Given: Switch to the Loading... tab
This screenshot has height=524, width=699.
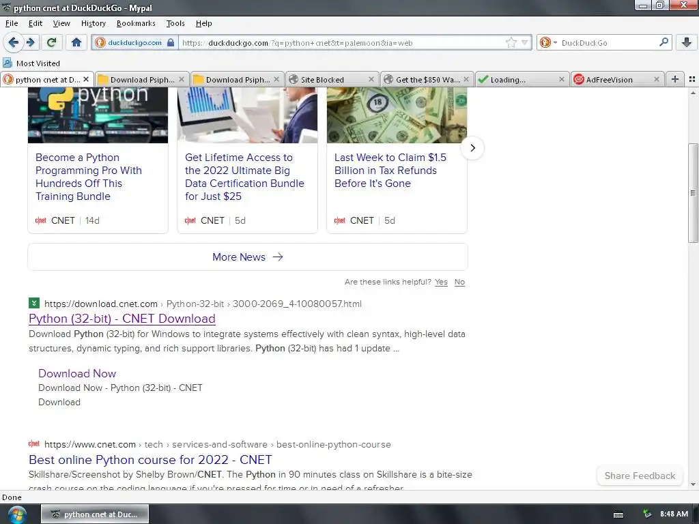Looking at the screenshot, I should tap(522, 79).
